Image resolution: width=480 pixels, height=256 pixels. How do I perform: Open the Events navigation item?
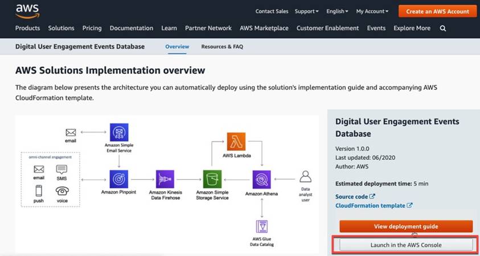click(x=376, y=28)
